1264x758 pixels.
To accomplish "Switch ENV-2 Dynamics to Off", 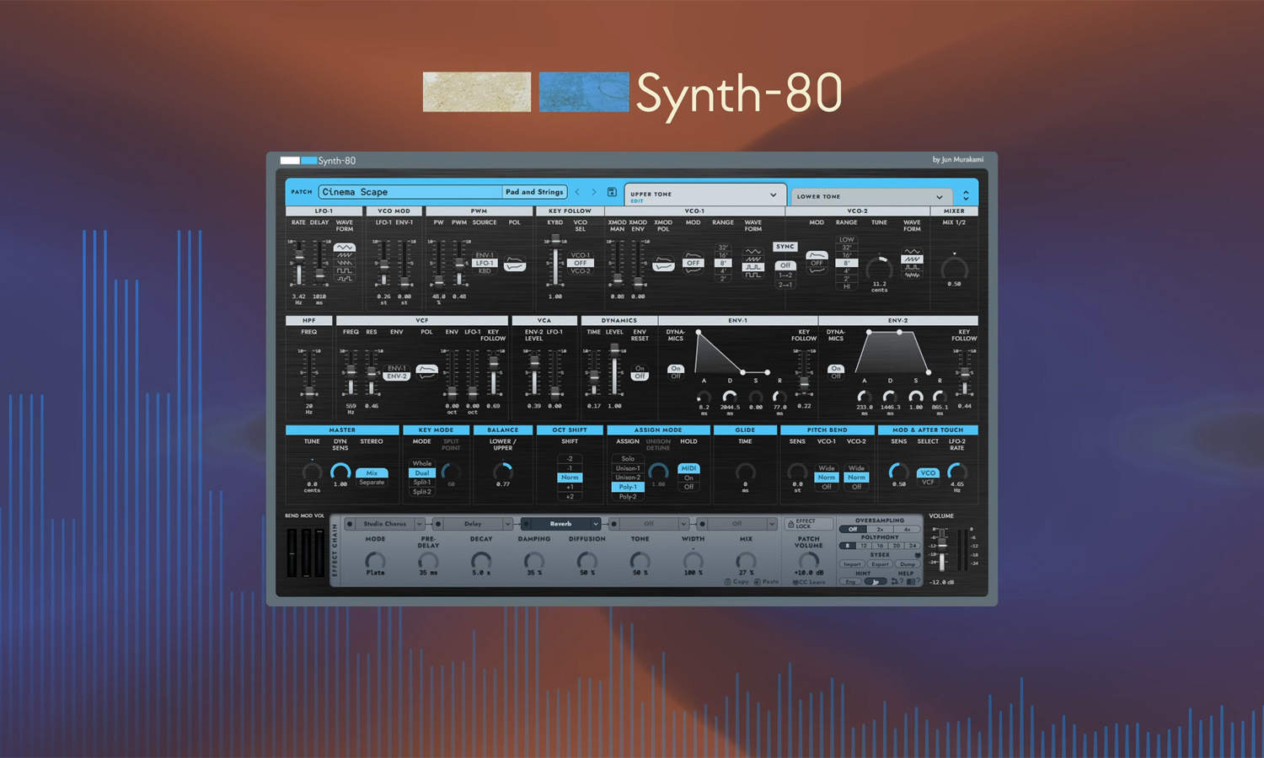I will pyautogui.click(x=835, y=376).
